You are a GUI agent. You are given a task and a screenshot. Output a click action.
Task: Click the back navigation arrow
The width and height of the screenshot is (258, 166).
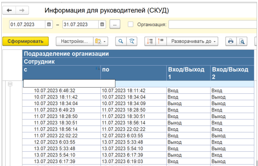(x=9, y=10)
